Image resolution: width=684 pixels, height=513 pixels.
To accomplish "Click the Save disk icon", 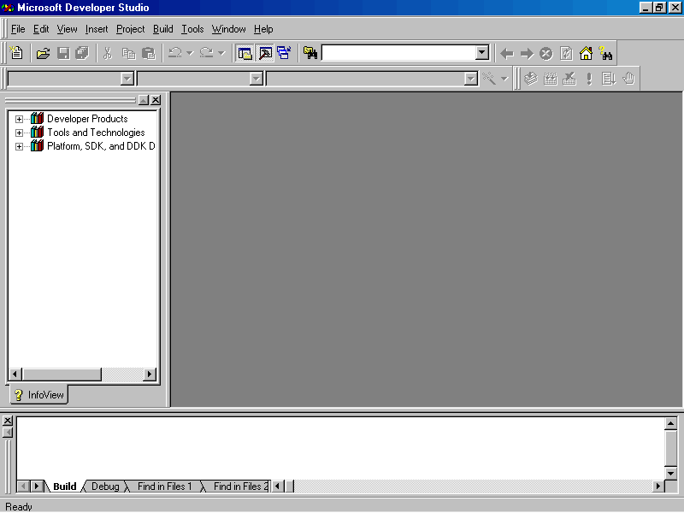I will pos(63,53).
